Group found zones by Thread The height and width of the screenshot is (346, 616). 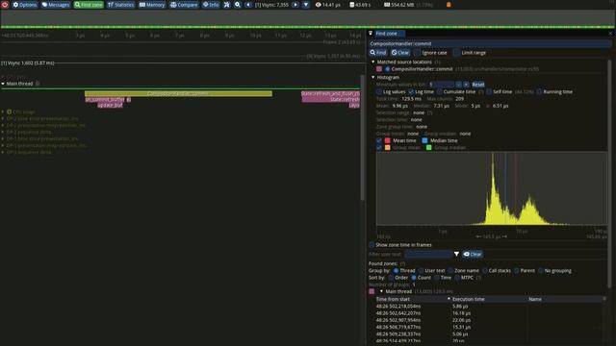click(396, 271)
